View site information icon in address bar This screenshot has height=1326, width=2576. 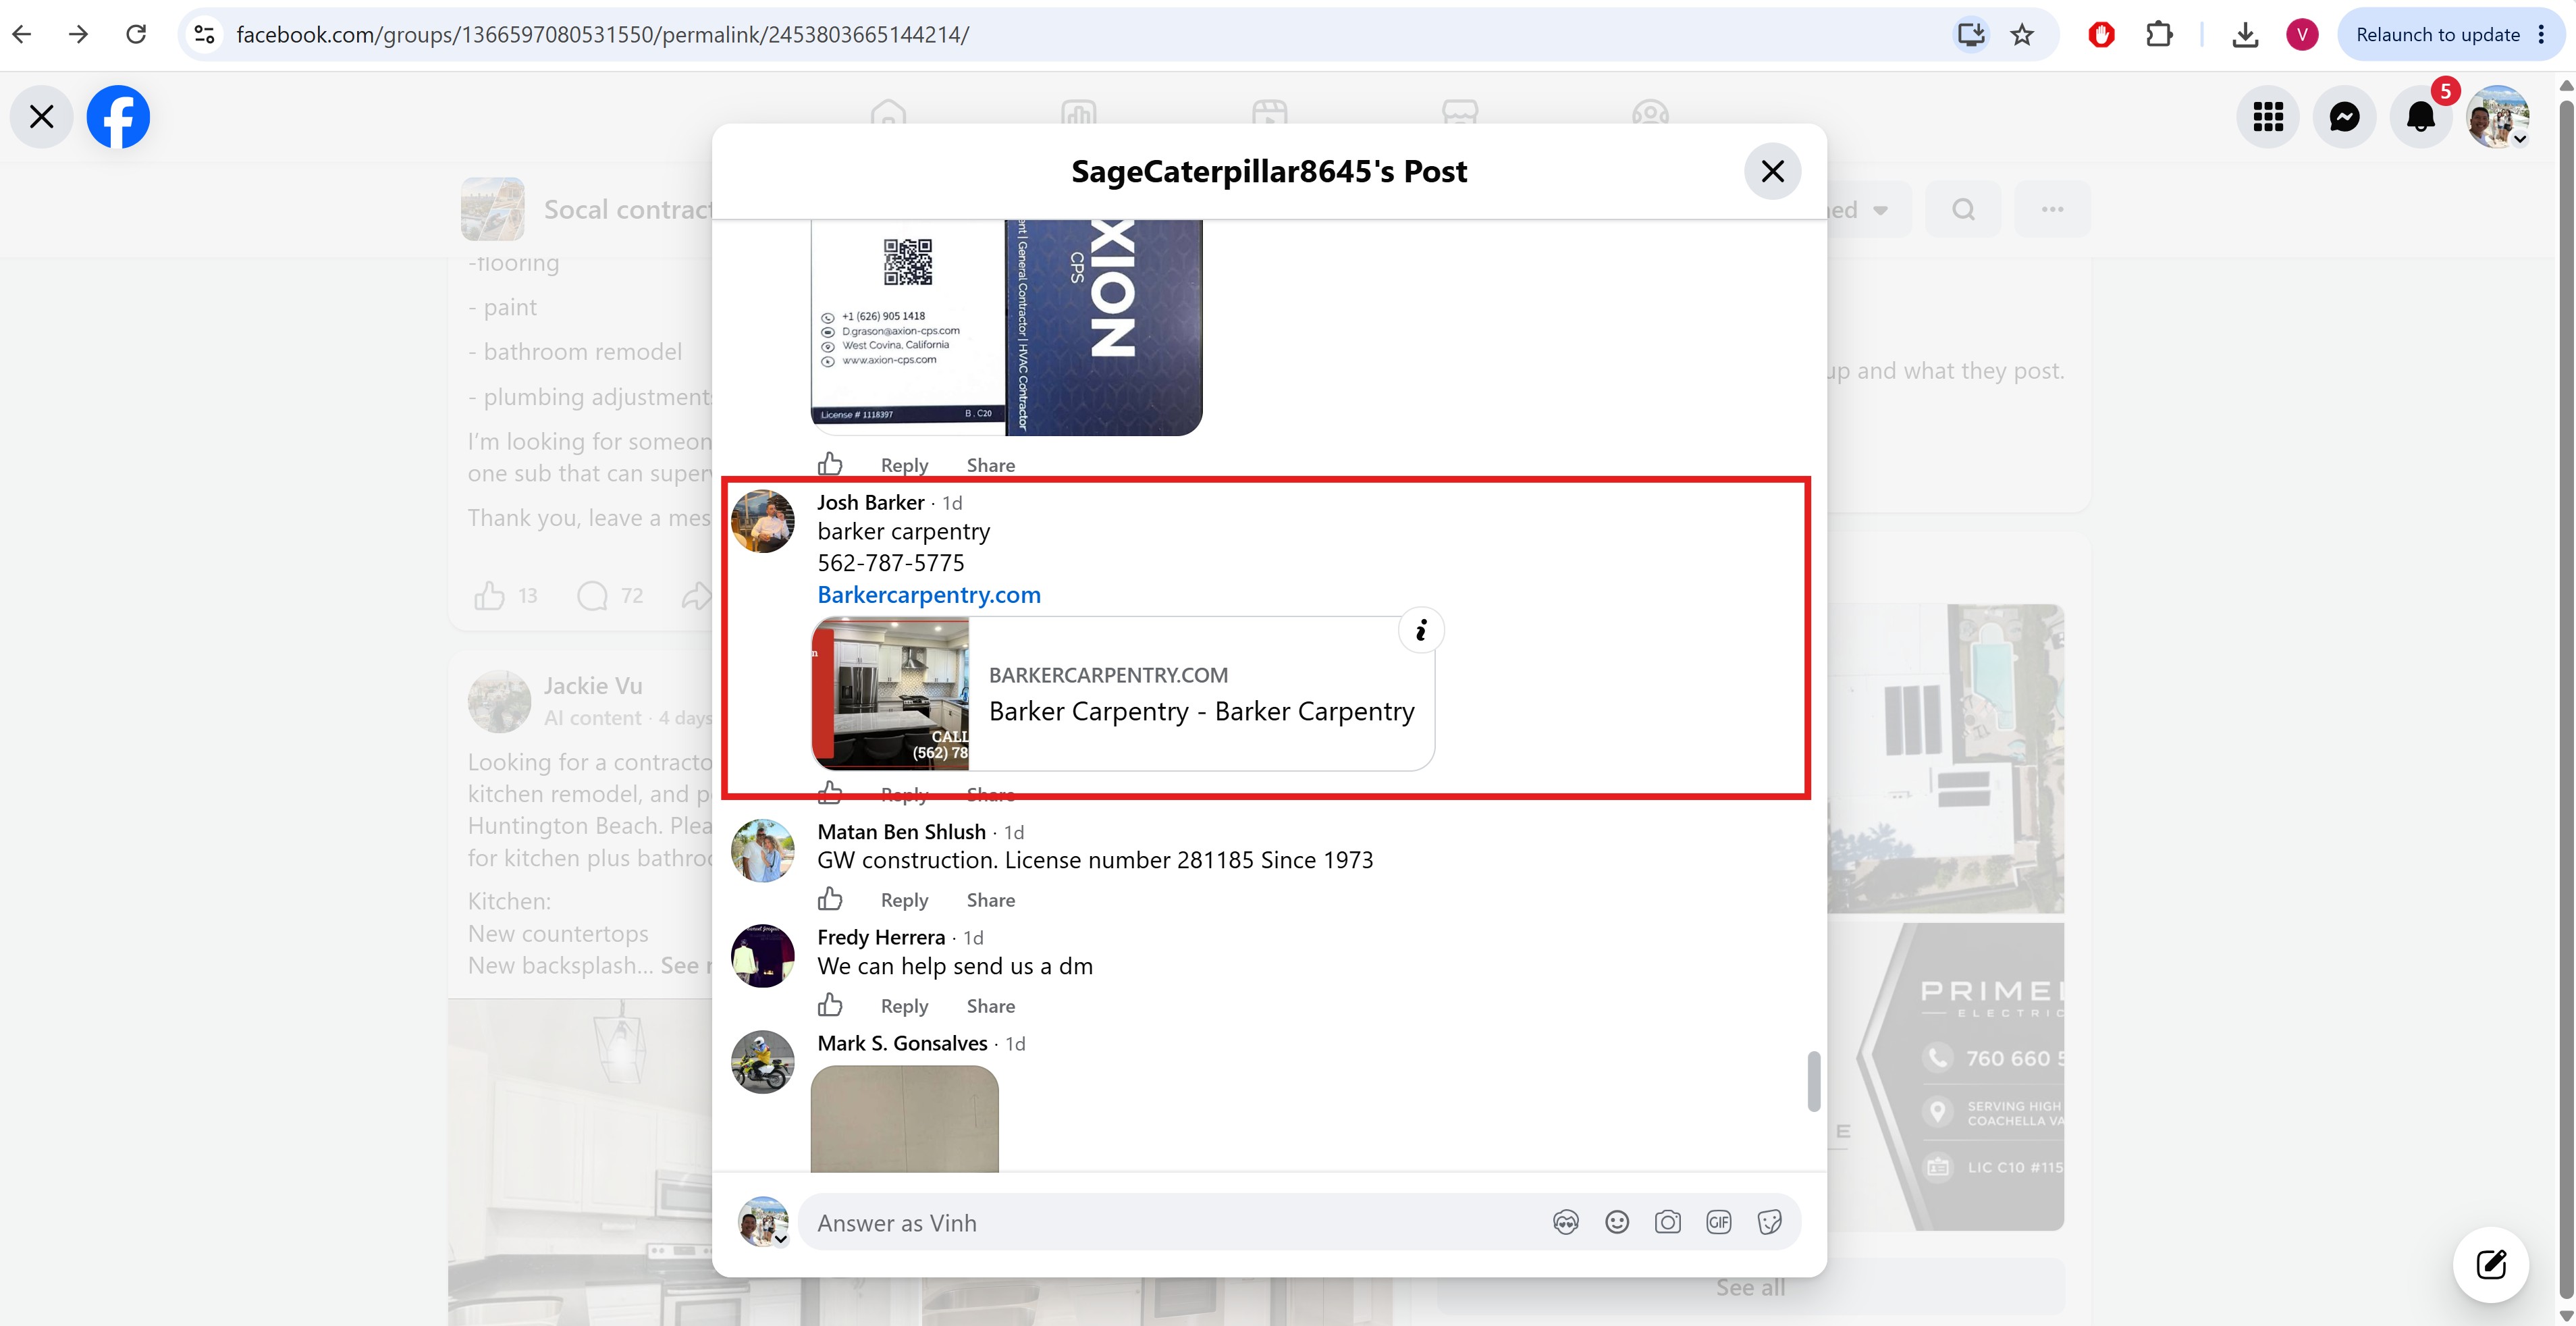[205, 35]
